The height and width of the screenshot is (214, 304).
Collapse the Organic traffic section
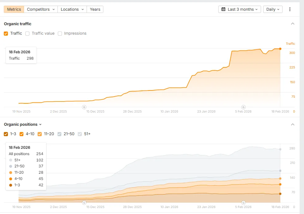coord(292,23)
